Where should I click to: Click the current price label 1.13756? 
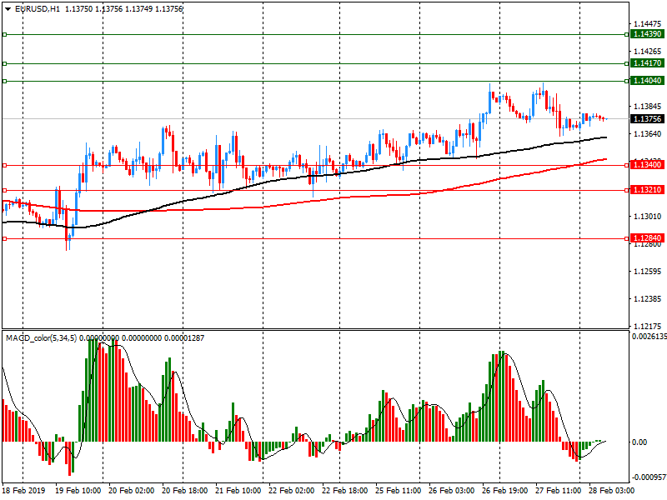(x=647, y=119)
